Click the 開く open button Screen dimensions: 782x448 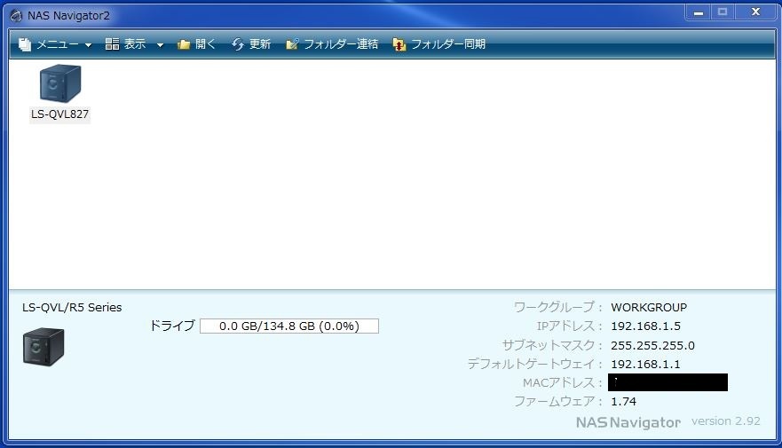pos(196,44)
